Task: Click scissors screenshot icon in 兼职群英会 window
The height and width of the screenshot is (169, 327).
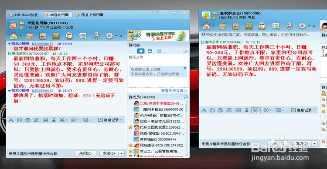Action: [x=255, y=110]
